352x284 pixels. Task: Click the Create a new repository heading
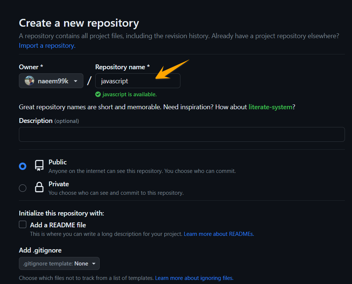[79, 23]
